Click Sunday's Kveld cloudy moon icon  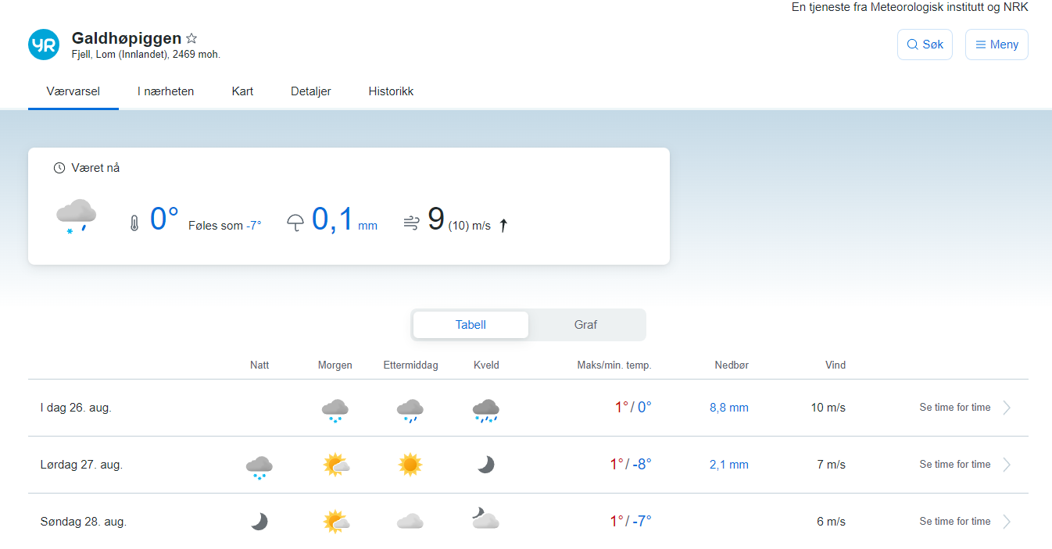(x=485, y=519)
